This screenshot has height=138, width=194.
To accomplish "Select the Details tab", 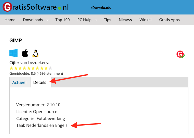I will click(40, 83).
